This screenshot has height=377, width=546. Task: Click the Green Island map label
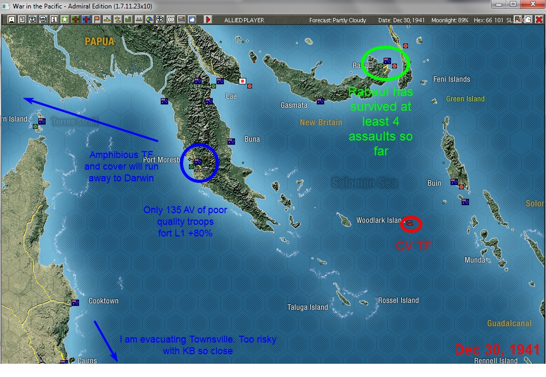click(x=465, y=99)
